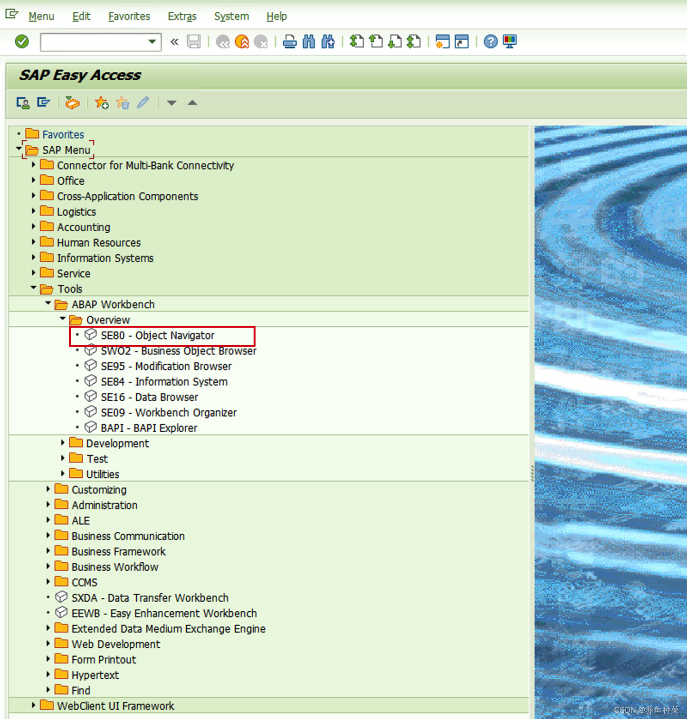Collapse the Overview folder
This screenshot has width=687, height=719.
63,319
